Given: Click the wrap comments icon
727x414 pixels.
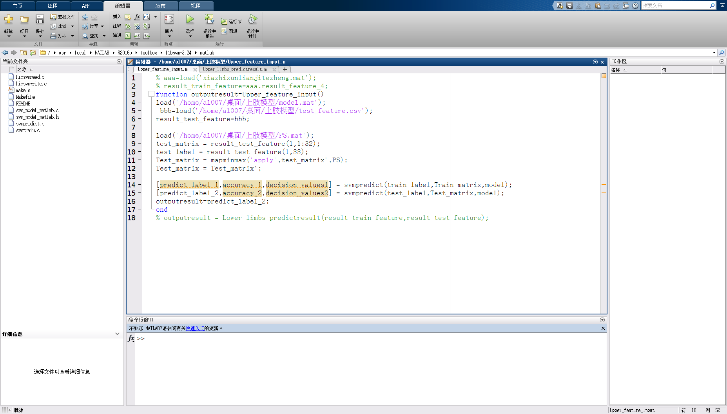Looking at the screenshot, I should [147, 26].
